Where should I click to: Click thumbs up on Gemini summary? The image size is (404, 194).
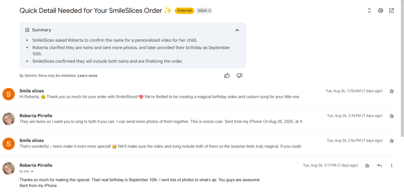[x=227, y=75]
